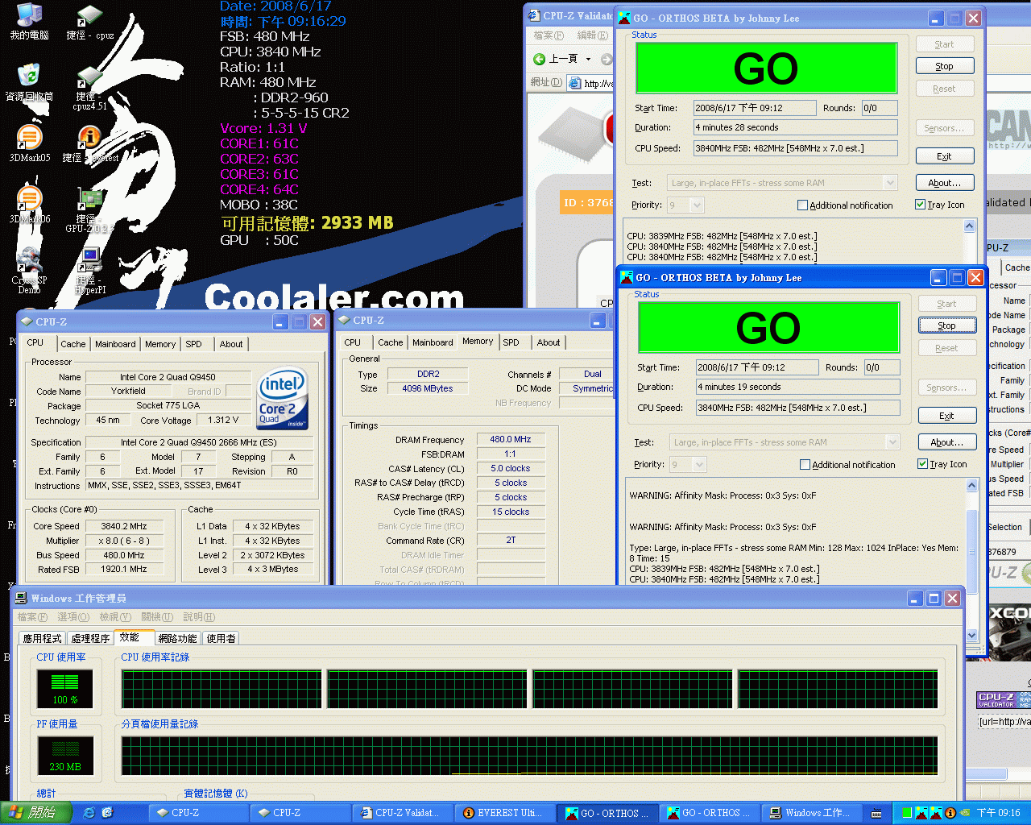
Task: Open Mainboard tab in left CPU-Z window
Action: coord(115,344)
